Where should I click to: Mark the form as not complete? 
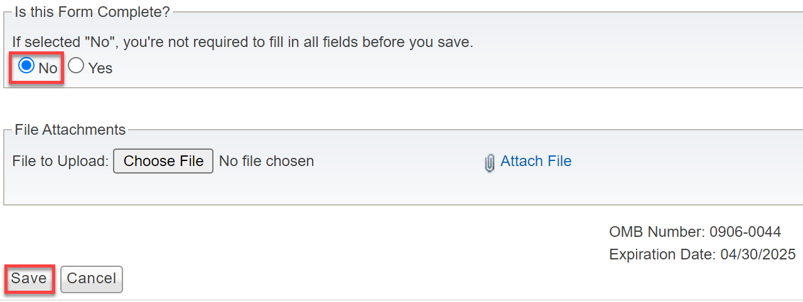tap(26, 66)
